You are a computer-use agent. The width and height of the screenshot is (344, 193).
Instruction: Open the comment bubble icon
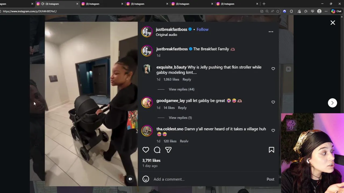[x=157, y=150]
